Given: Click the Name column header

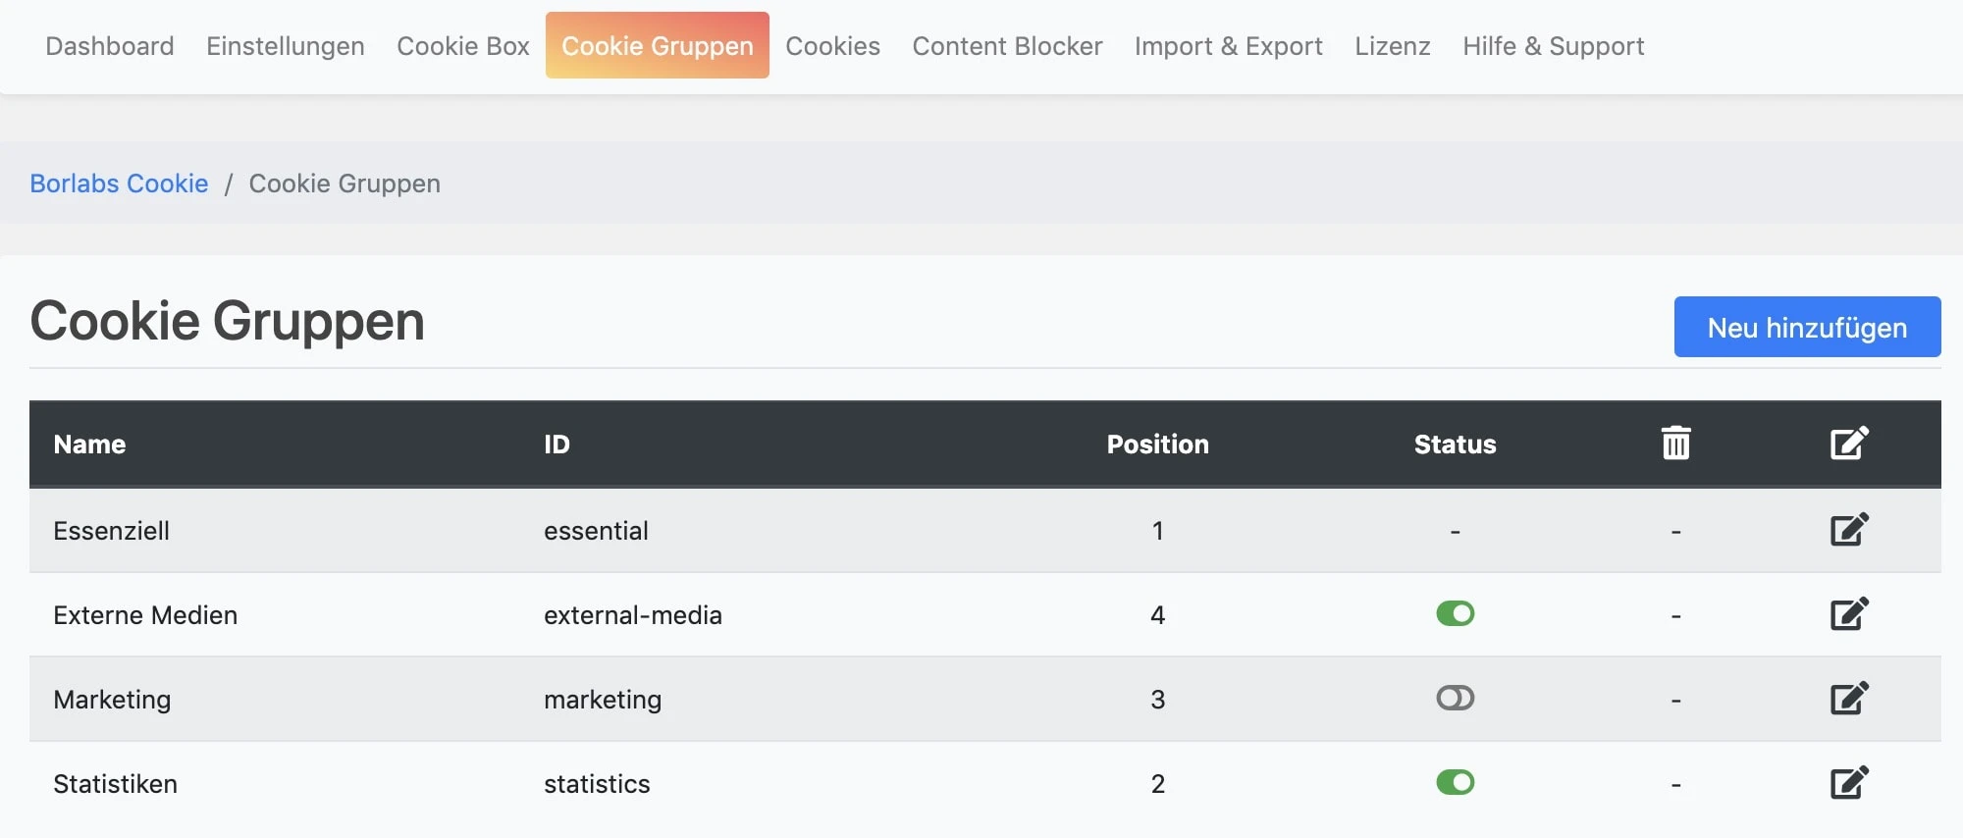Looking at the screenshot, I should 89,444.
